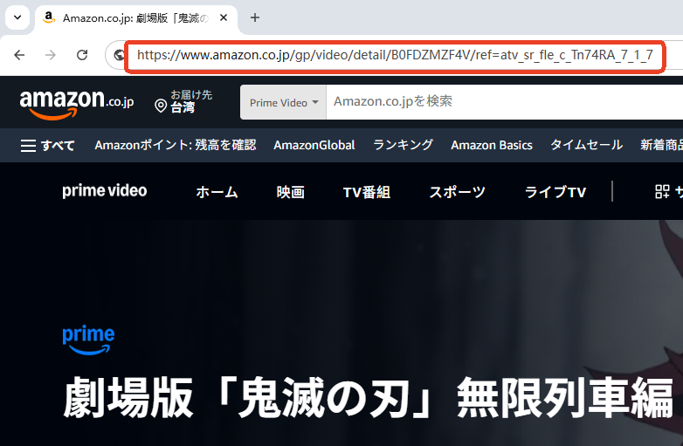Viewport: 683px width, 446px height.
Task: Open the tab search chevron button
Action: click(x=17, y=17)
